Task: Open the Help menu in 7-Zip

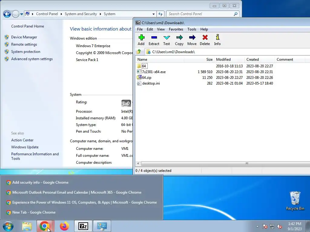Action: pyautogui.click(x=204, y=29)
